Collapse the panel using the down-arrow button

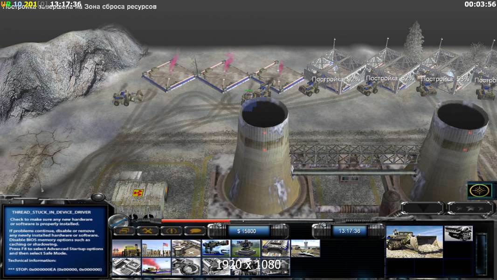[x=422, y=208]
